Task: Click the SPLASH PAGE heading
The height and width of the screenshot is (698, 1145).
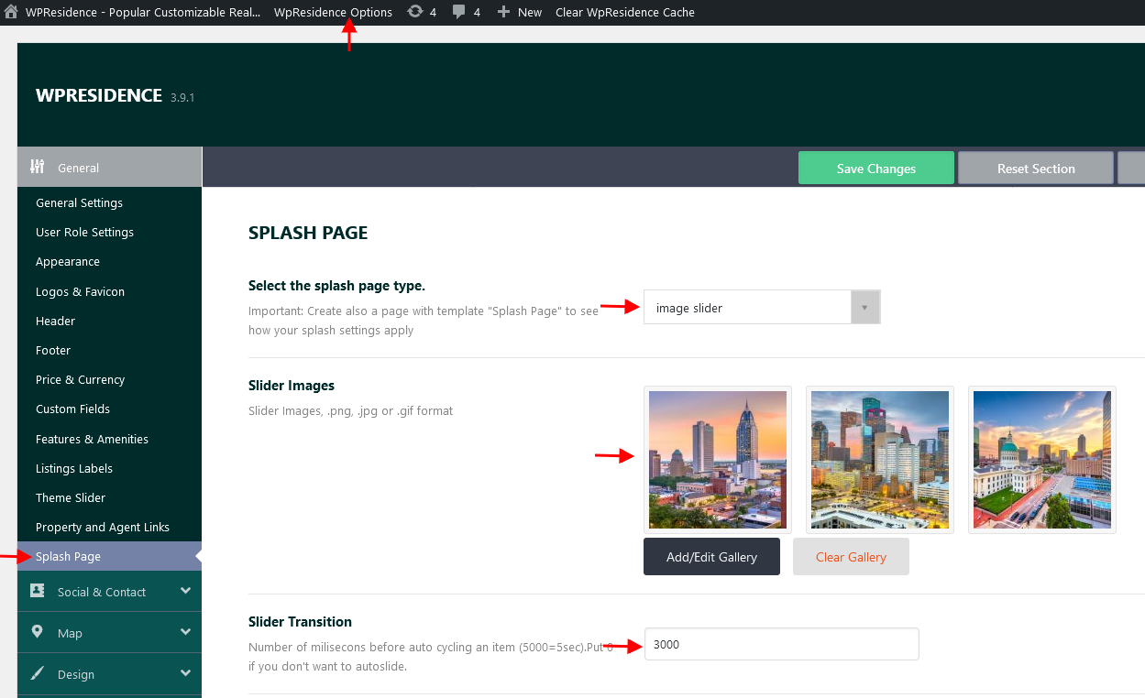Action: pos(308,233)
